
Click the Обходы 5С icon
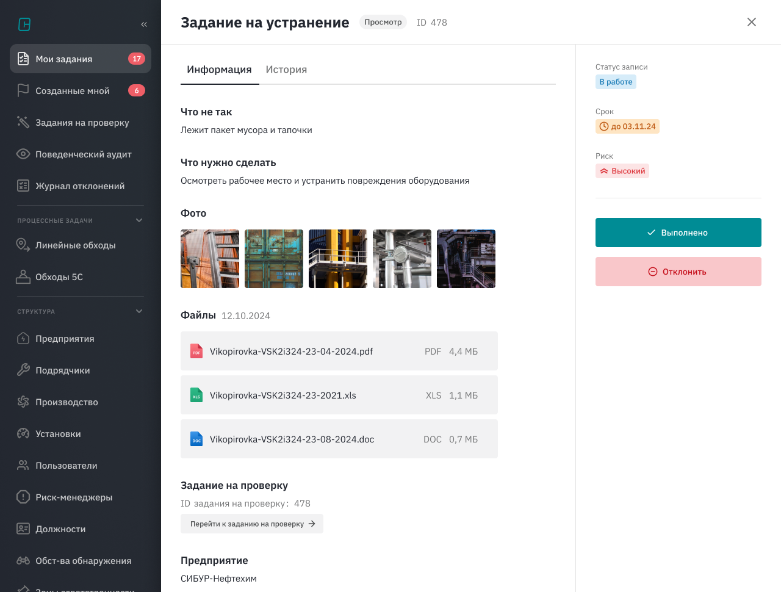23,276
